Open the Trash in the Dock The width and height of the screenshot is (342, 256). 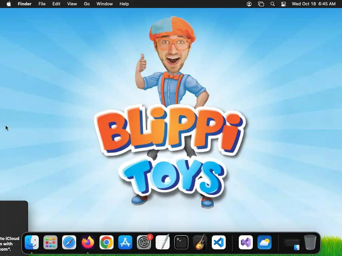[x=310, y=242]
